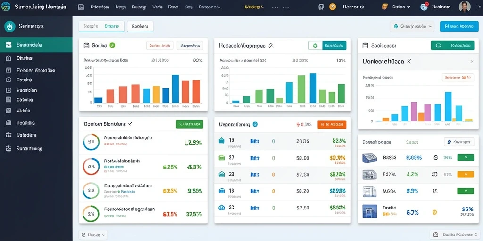Select the highlighted teal sidebar menu item
Screen dimensions: 483x241
pos(36,45)
